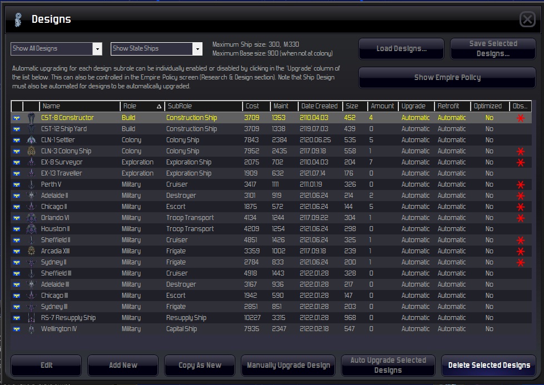
Task: Click the empire flag icon for Chicago II
Action: 17,207
